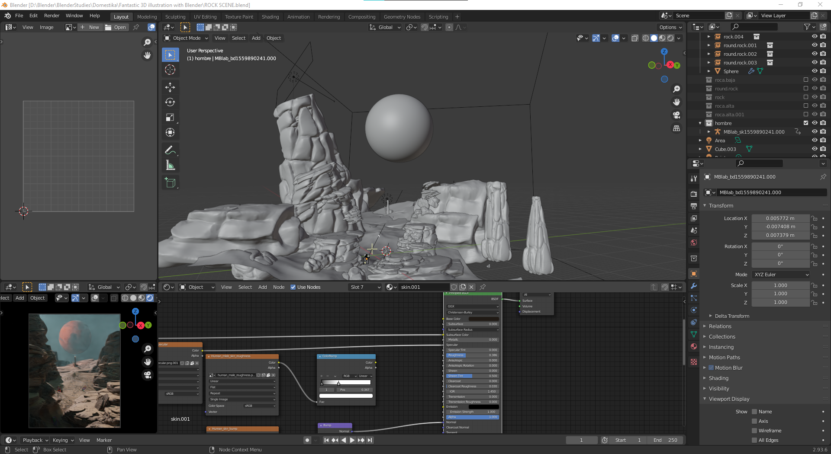
Task: Collapse the Viewport Display panel
Action: click(x=729, y=399)
